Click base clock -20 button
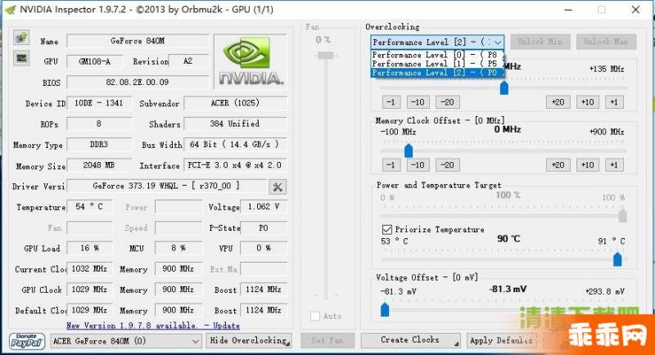The height and width of the screenshot is (355, 655). (447, 102)
